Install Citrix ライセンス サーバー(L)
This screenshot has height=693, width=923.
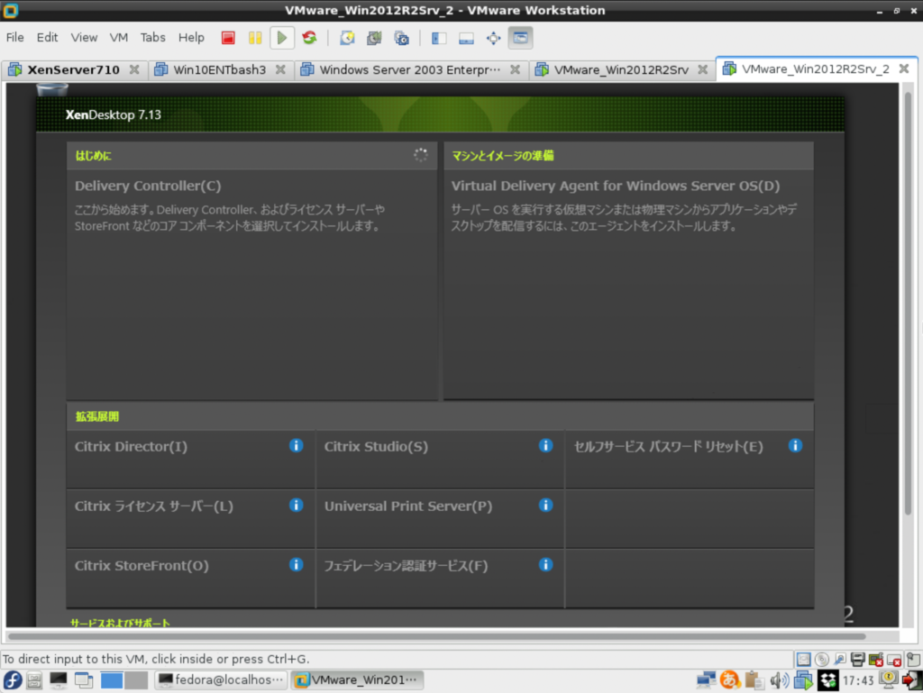coord(153,506)
